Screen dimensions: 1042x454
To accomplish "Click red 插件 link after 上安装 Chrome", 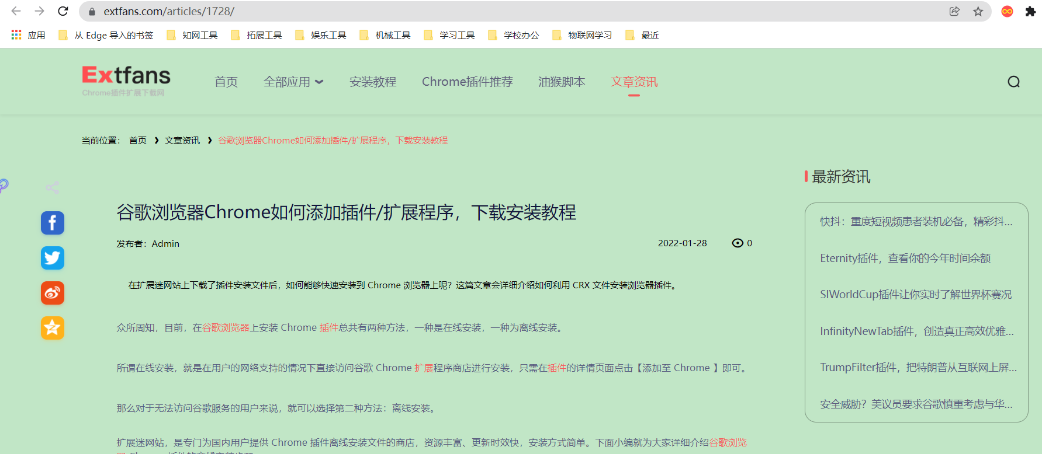I will point(329,327).
